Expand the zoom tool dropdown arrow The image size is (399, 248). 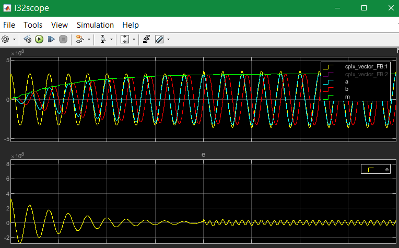click(111, 39)
